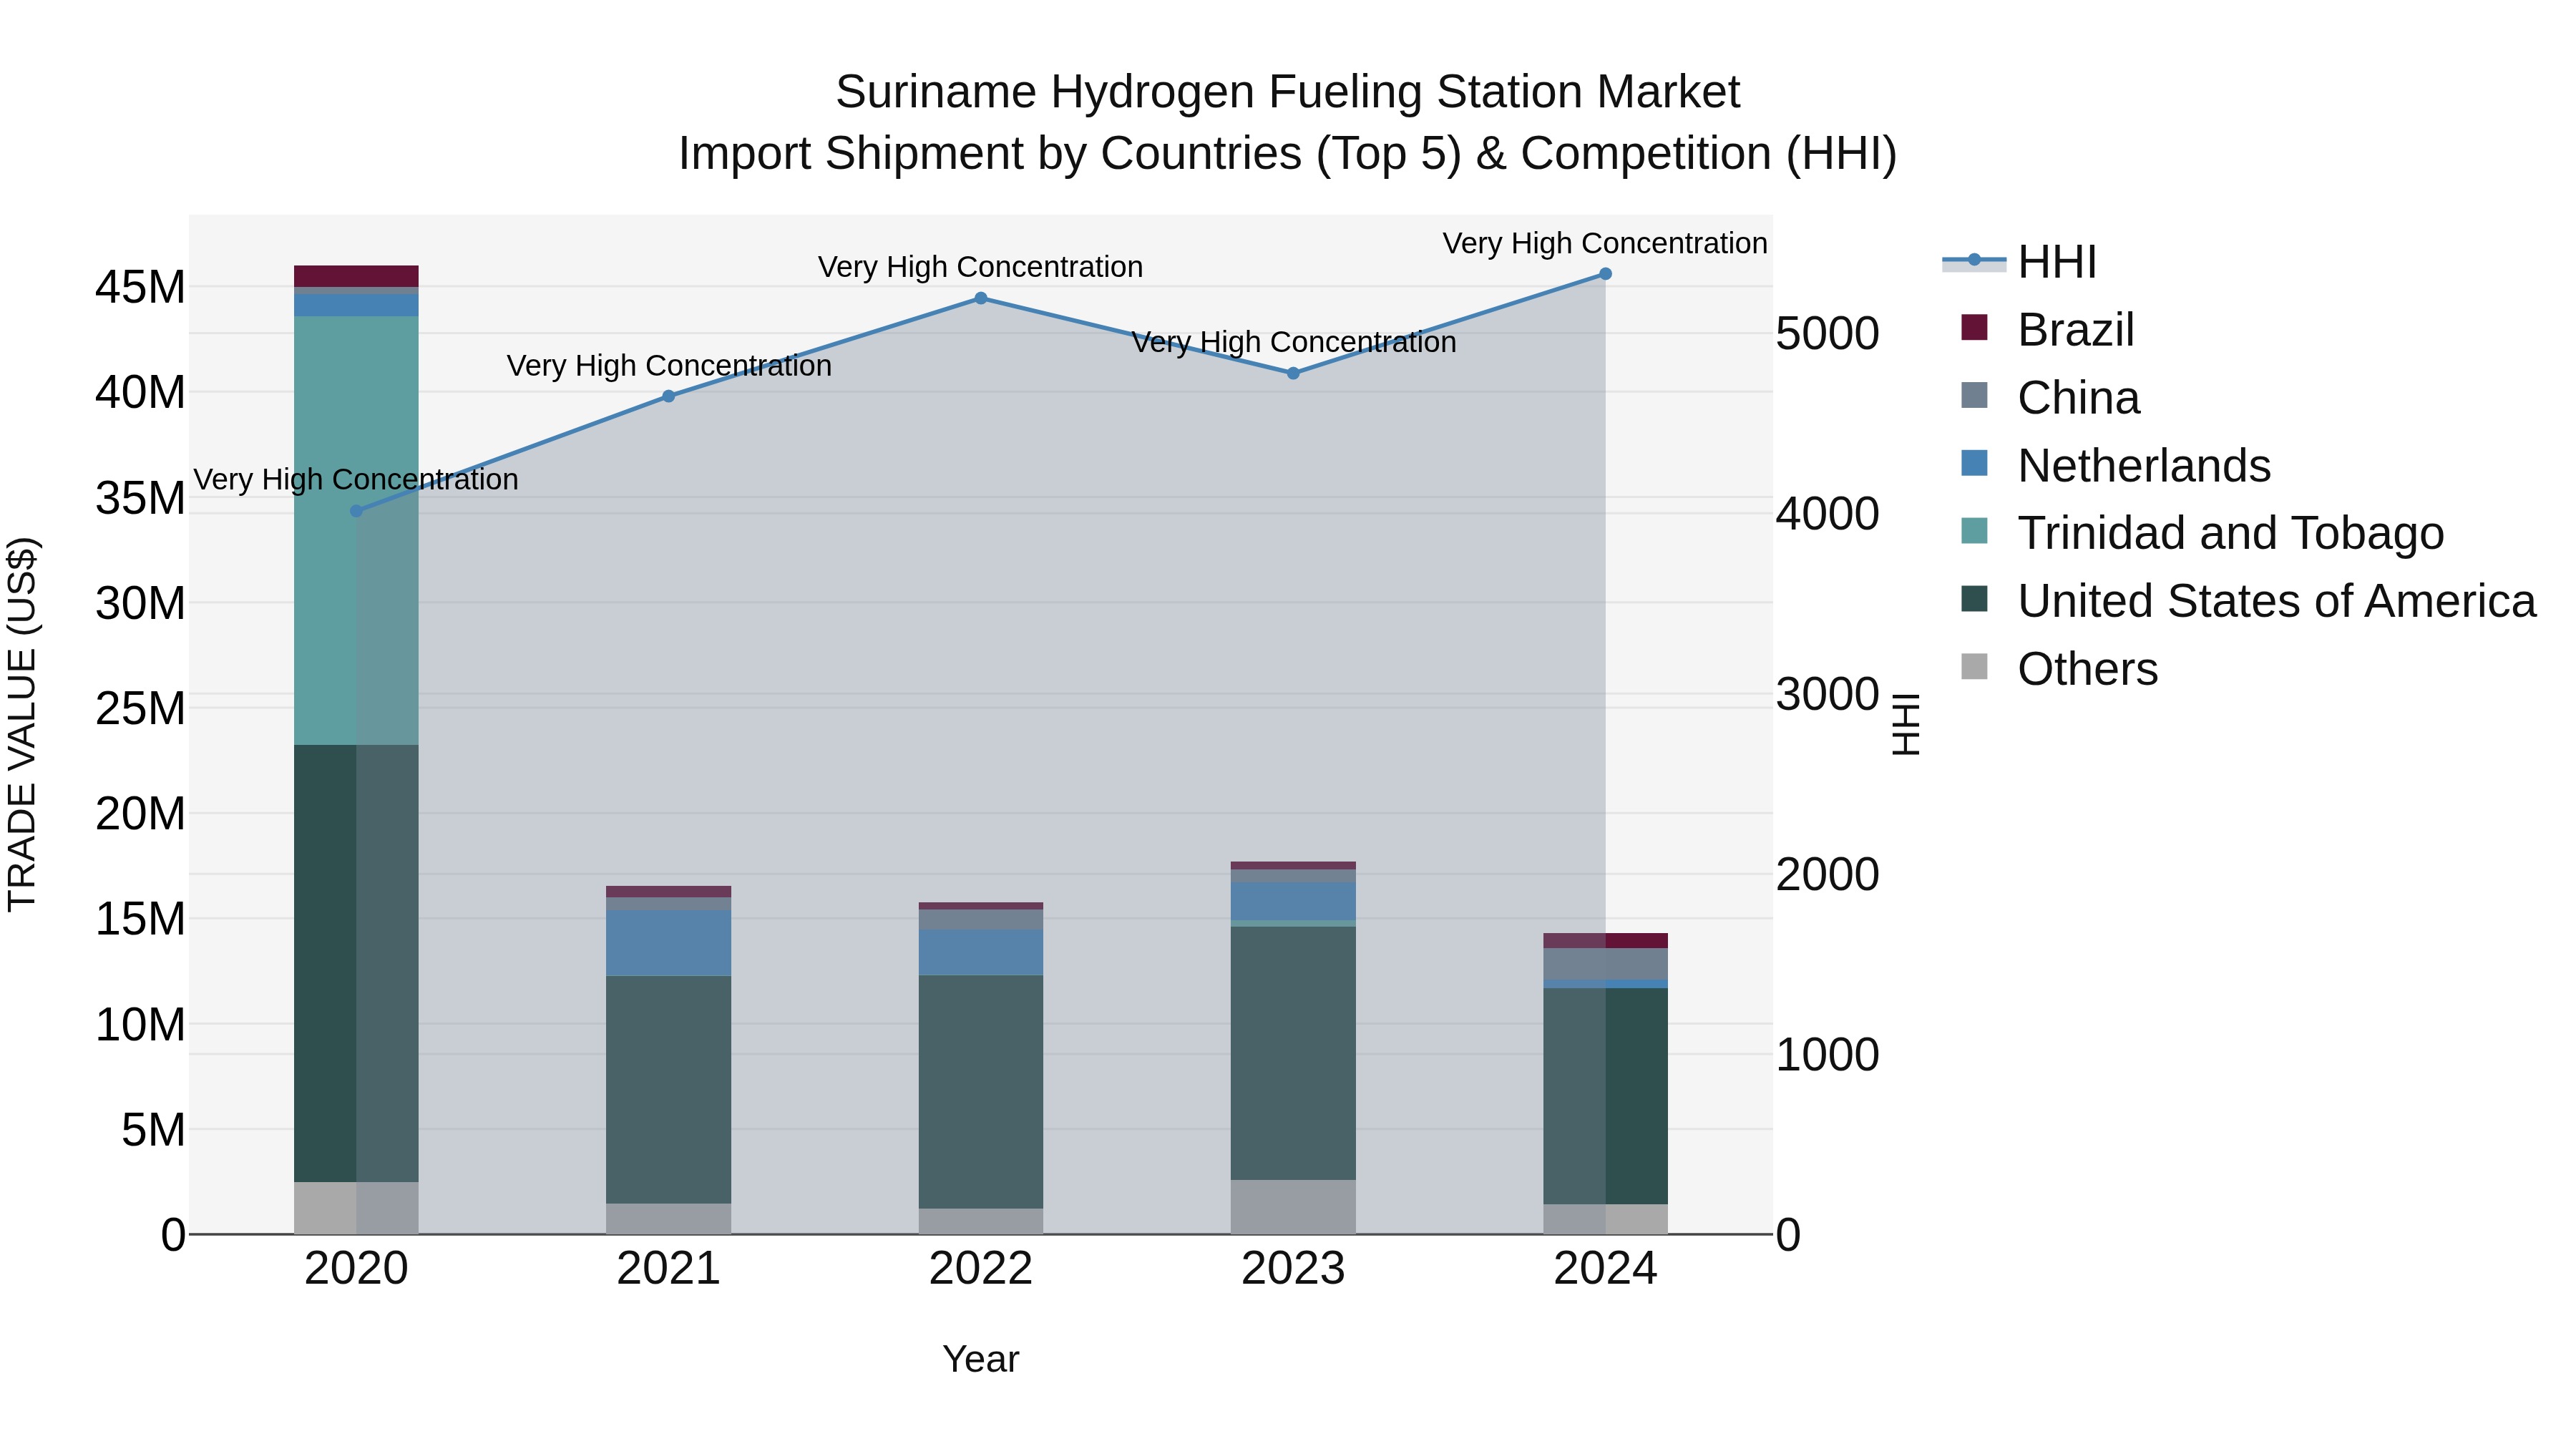Click Very High Concentration annotation above 2024
2576x1449 pixels.
(x=1605, y=243)
